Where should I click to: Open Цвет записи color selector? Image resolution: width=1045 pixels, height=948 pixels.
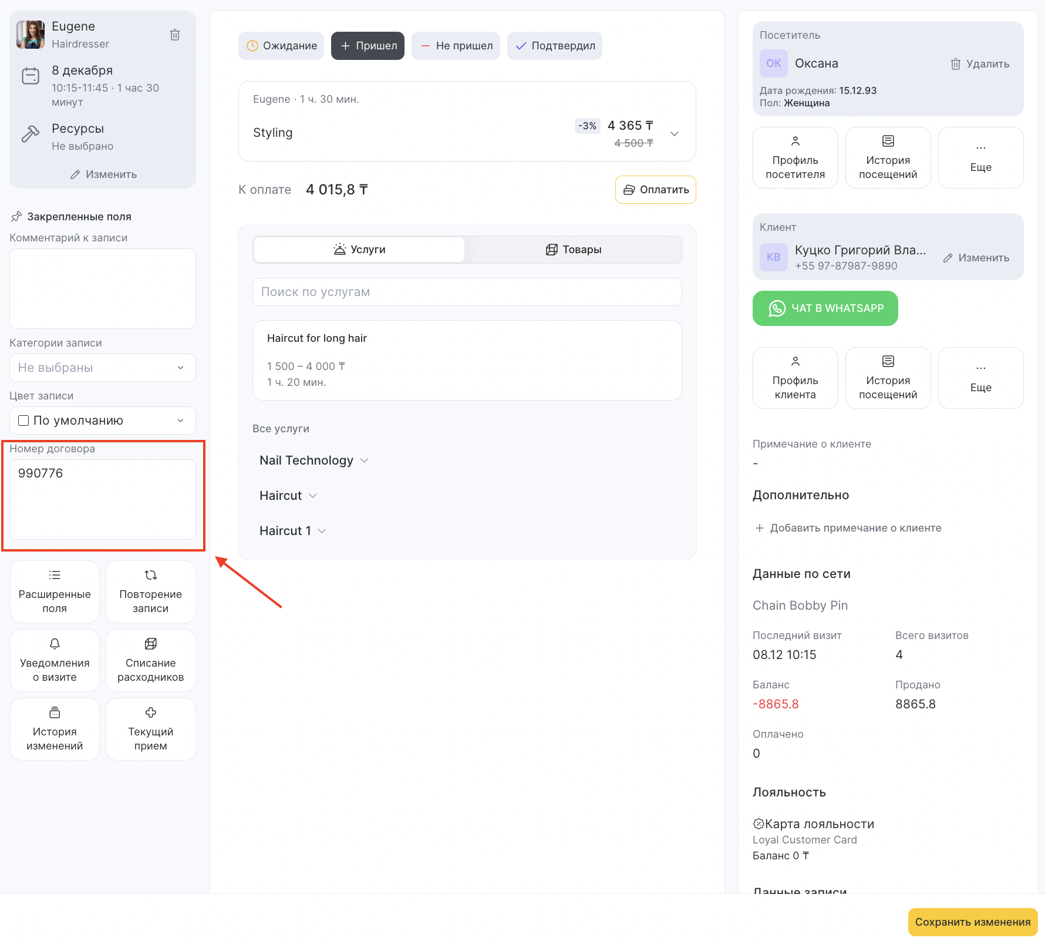[x=103, y=421]
